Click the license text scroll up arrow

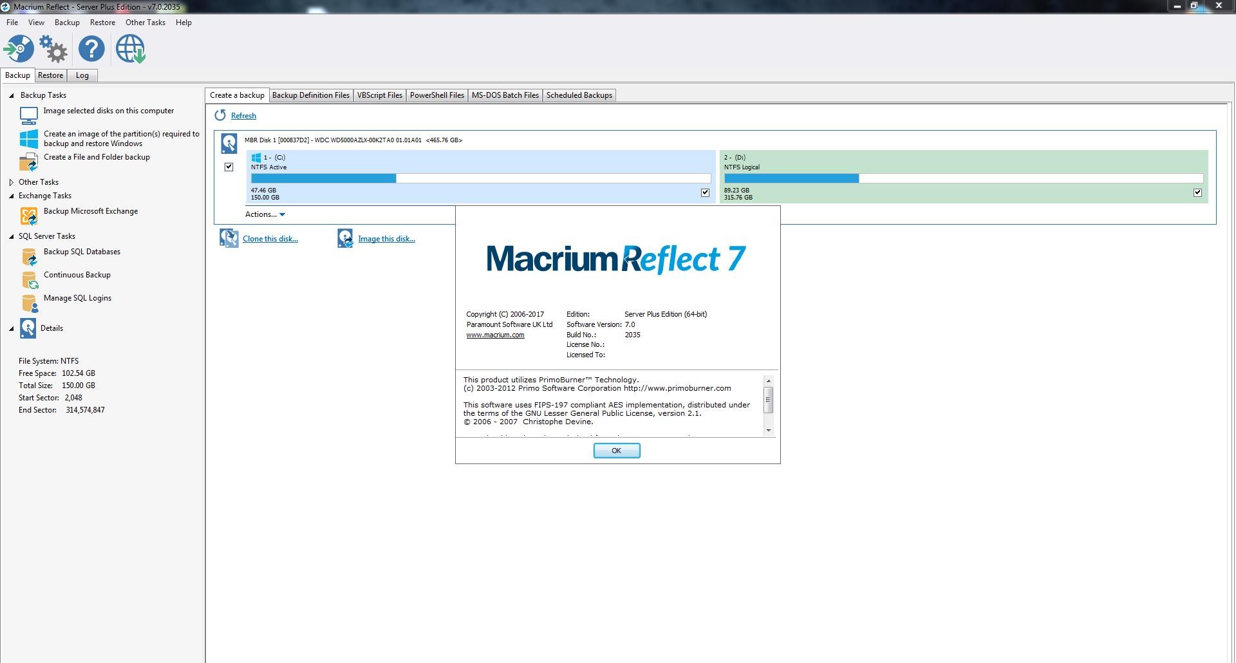pyautogui.click(x=768, y=381)
